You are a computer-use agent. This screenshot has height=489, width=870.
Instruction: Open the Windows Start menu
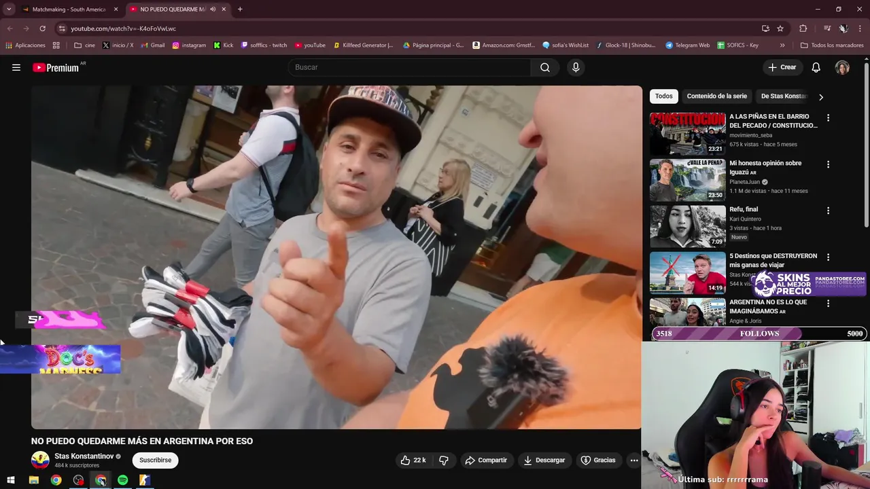11,480
